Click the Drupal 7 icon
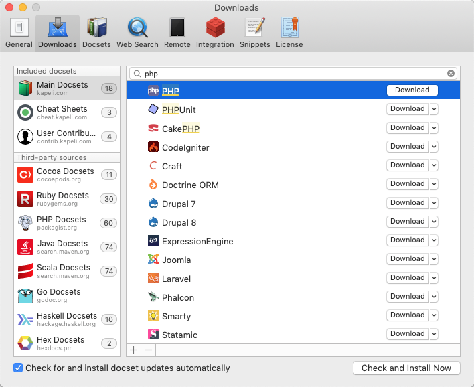Viewport: 474px width, 387px height. [x=153, y=203]
